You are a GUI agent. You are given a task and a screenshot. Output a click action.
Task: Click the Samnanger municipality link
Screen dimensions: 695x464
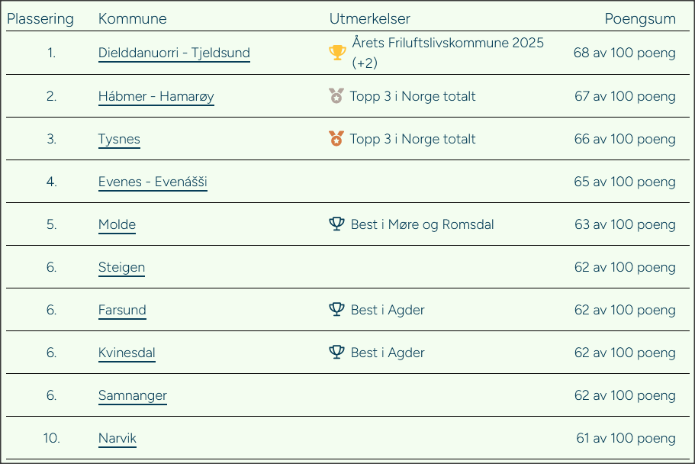point(132,395)
